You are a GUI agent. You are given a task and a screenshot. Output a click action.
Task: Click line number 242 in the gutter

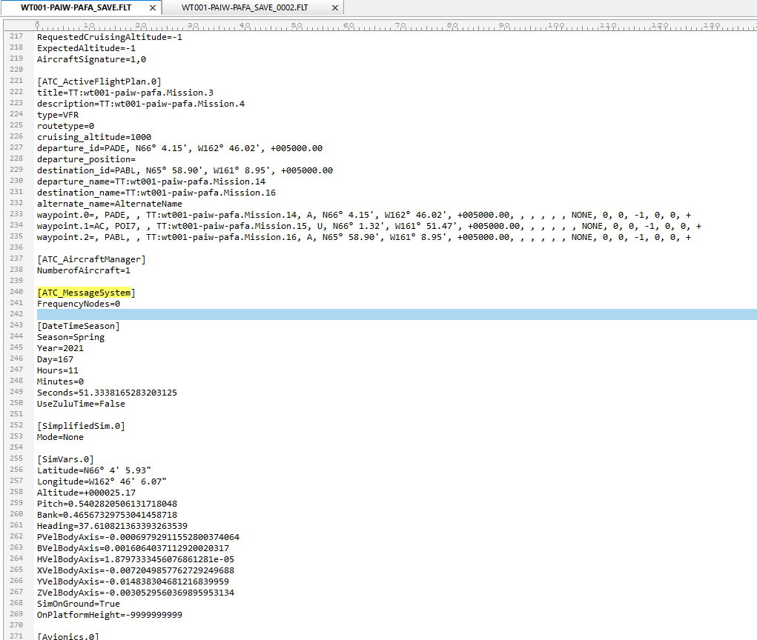[16, 314]
